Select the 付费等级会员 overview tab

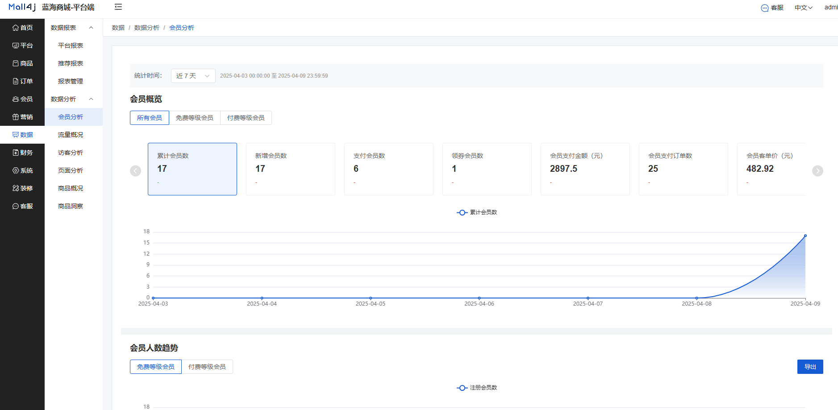246,118
